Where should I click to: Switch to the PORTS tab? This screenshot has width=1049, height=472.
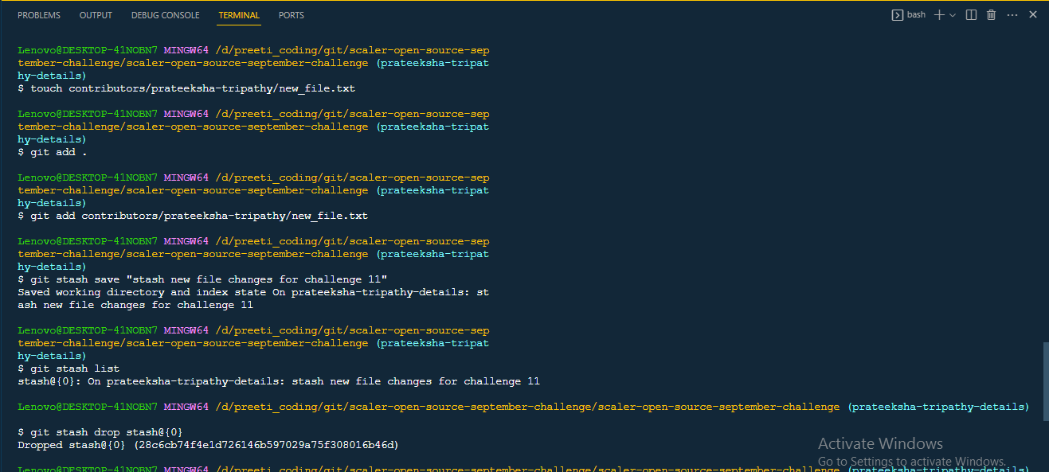291,14
